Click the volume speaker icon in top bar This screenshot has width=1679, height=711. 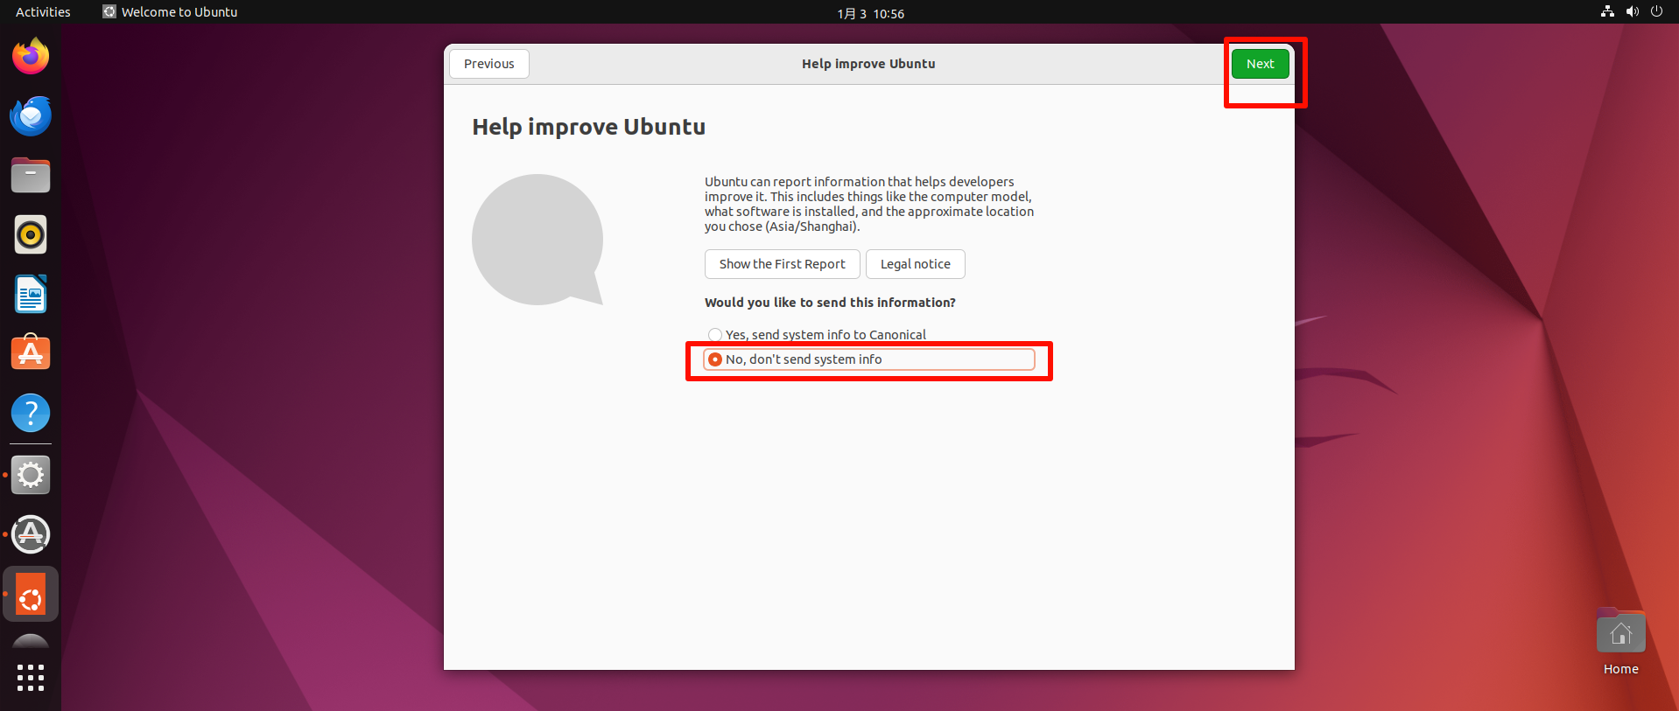[1632, 11]
